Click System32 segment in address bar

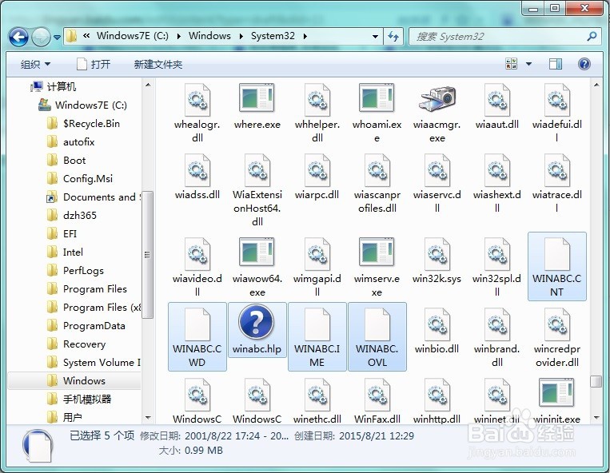click(x=273, y=36)
